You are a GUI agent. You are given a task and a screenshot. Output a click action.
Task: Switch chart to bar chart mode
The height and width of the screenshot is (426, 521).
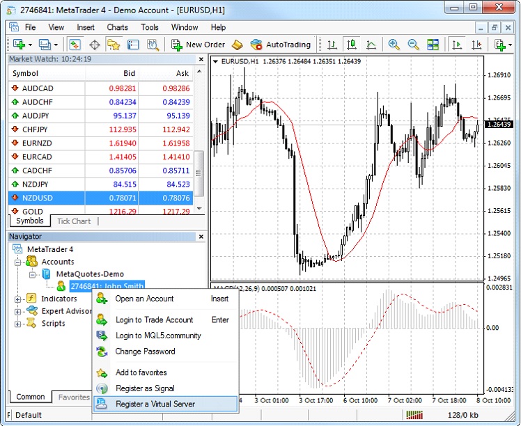[x=332, y=45]
